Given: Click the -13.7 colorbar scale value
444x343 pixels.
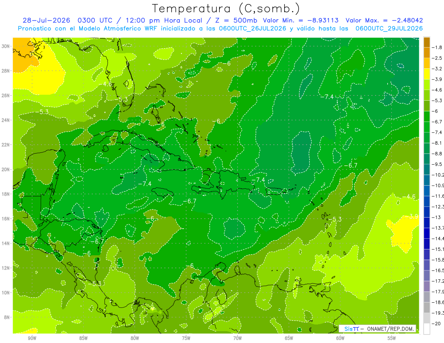Looking at the screenshot, I should (x=438, y=228).
